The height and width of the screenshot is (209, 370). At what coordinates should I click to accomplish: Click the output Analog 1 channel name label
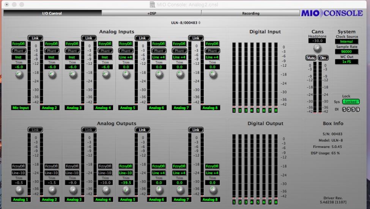[x=20, y=200]
